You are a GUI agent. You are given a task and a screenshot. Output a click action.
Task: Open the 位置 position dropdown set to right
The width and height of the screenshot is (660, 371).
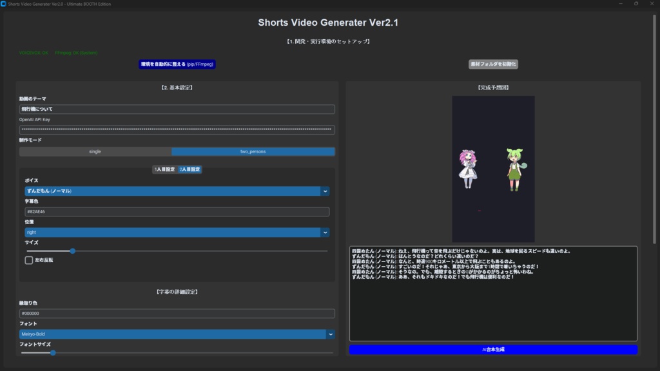click(x=174, y=232)
